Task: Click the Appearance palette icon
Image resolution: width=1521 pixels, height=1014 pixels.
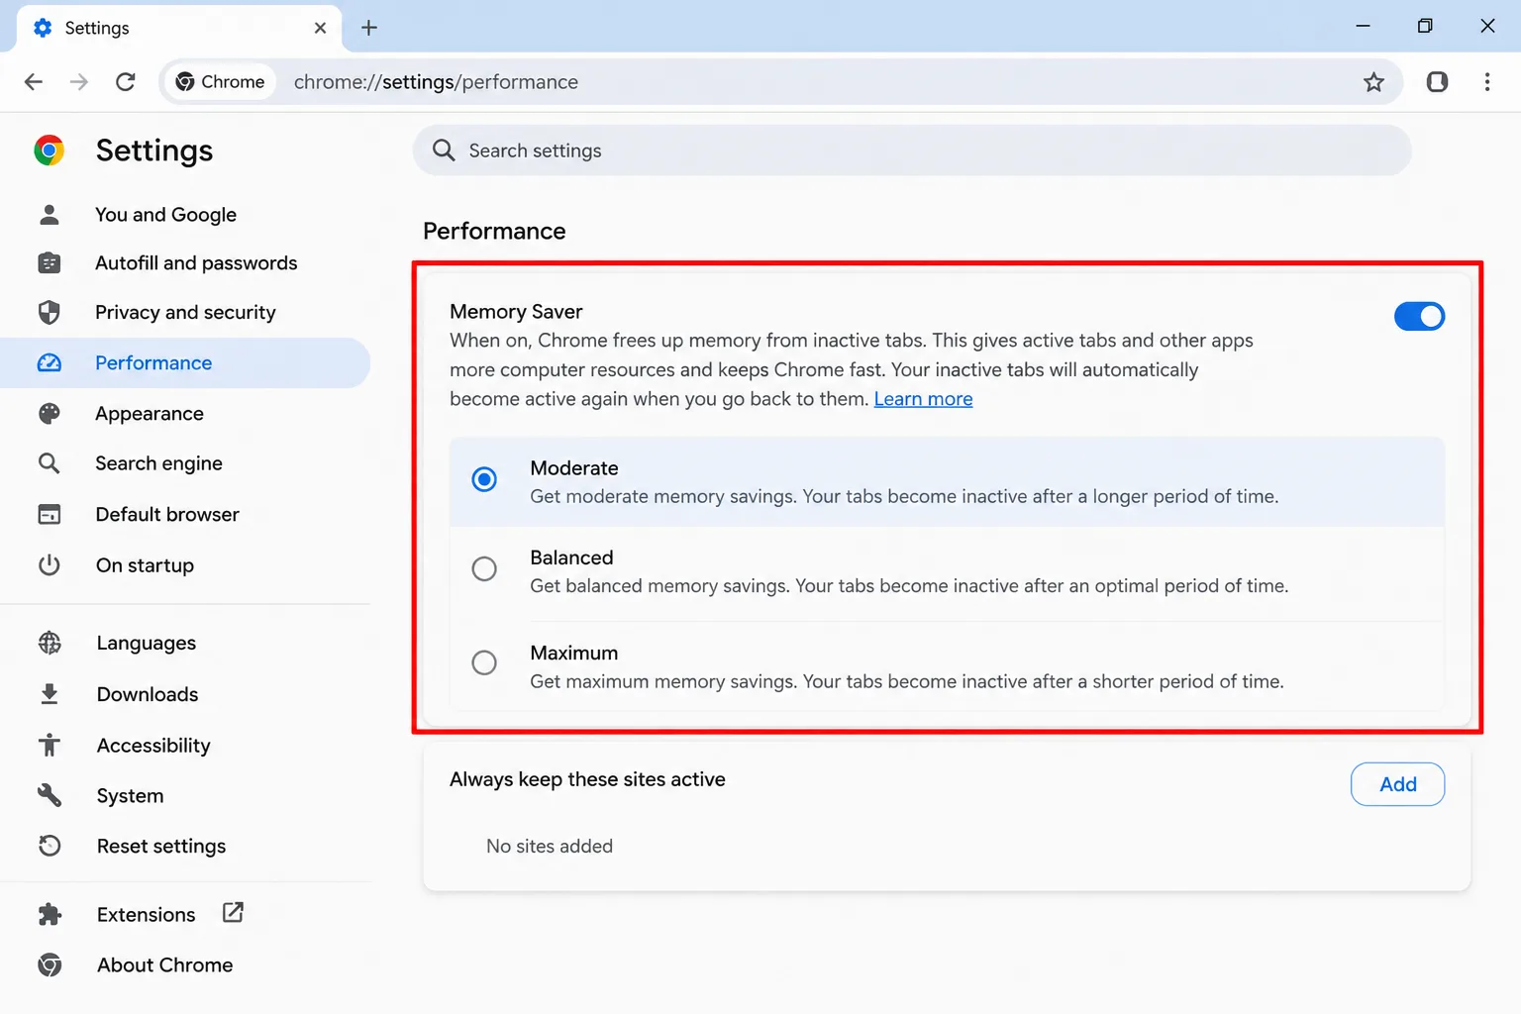Action: coord(49,414)
